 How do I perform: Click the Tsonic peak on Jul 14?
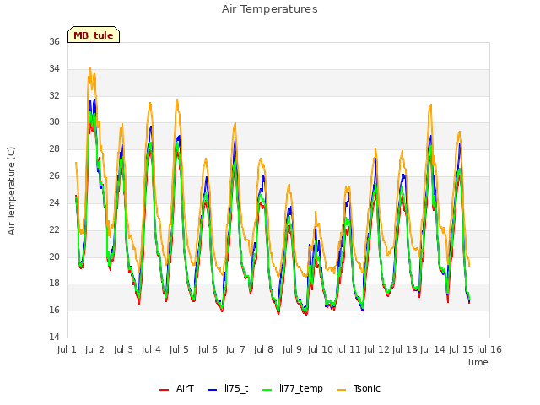click(430, 105)
